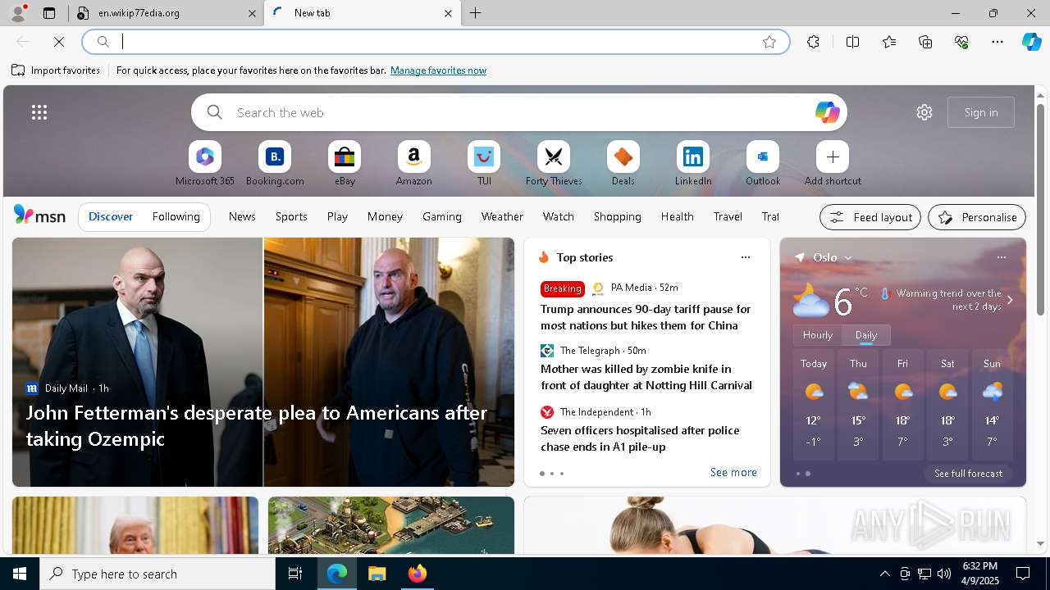The height and width of the screenshot is (590, 1050).
Task: Open the Top stories more options menu
Action: (746, 257)
